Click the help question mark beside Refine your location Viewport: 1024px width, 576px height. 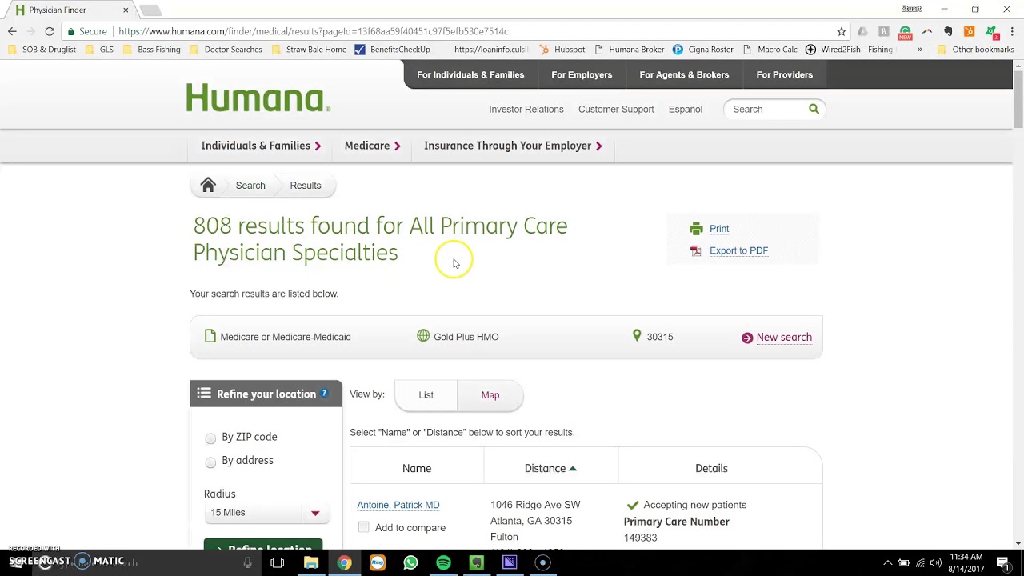[324, 393]
